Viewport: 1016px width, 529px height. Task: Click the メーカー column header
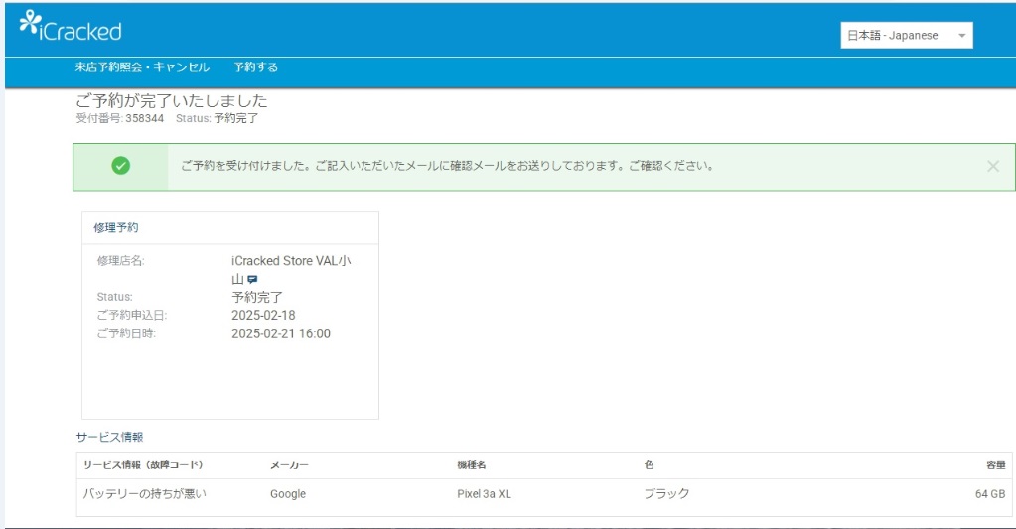(289, 464)
